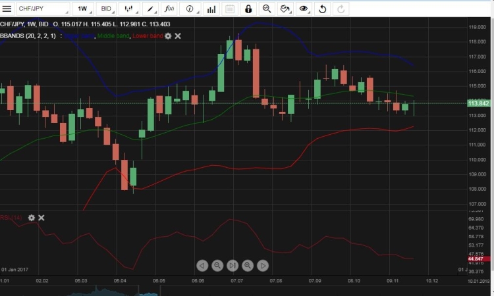This screenshot has width=494, height=296.
Task: Toggle the eye visibility icon
Action: [304, 9]
